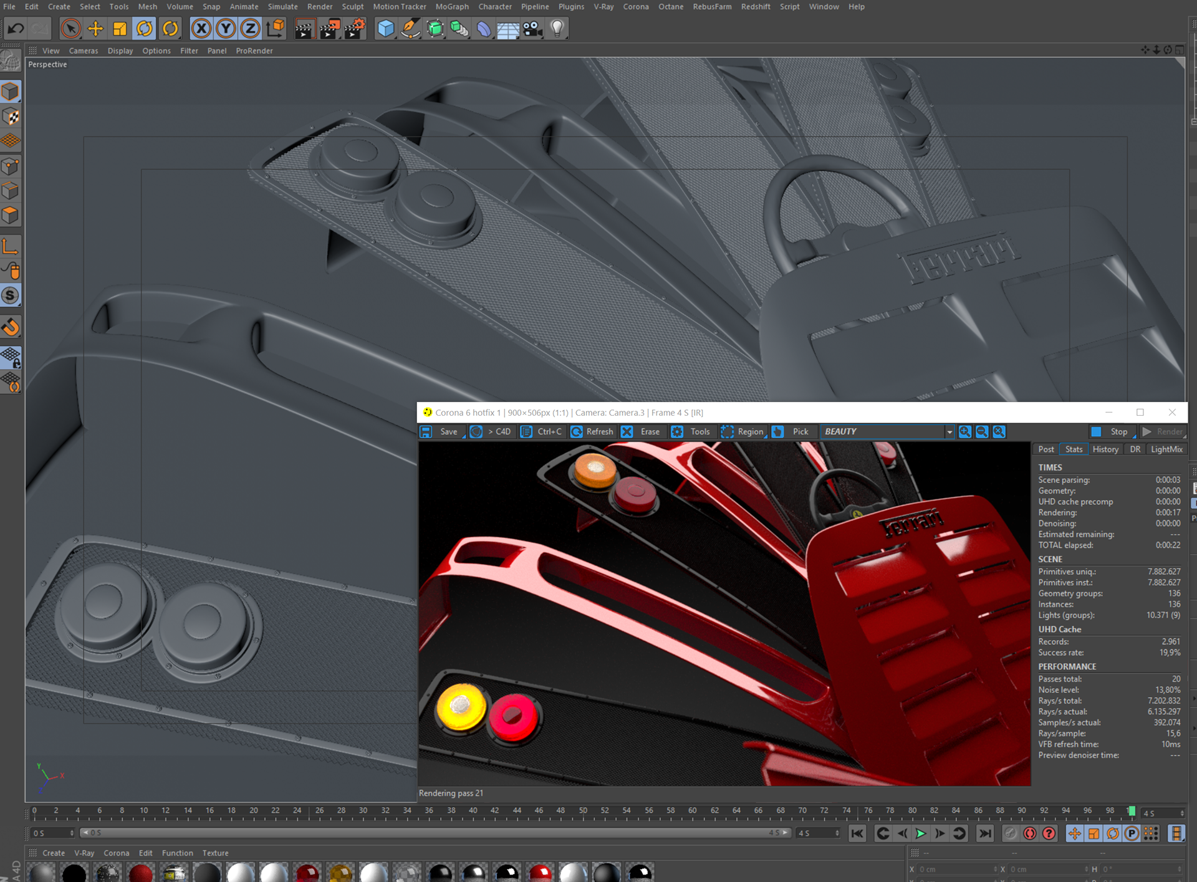Add a Cube primitive object
Screen dimensions: 1197x882
click(x=385, y=28)
